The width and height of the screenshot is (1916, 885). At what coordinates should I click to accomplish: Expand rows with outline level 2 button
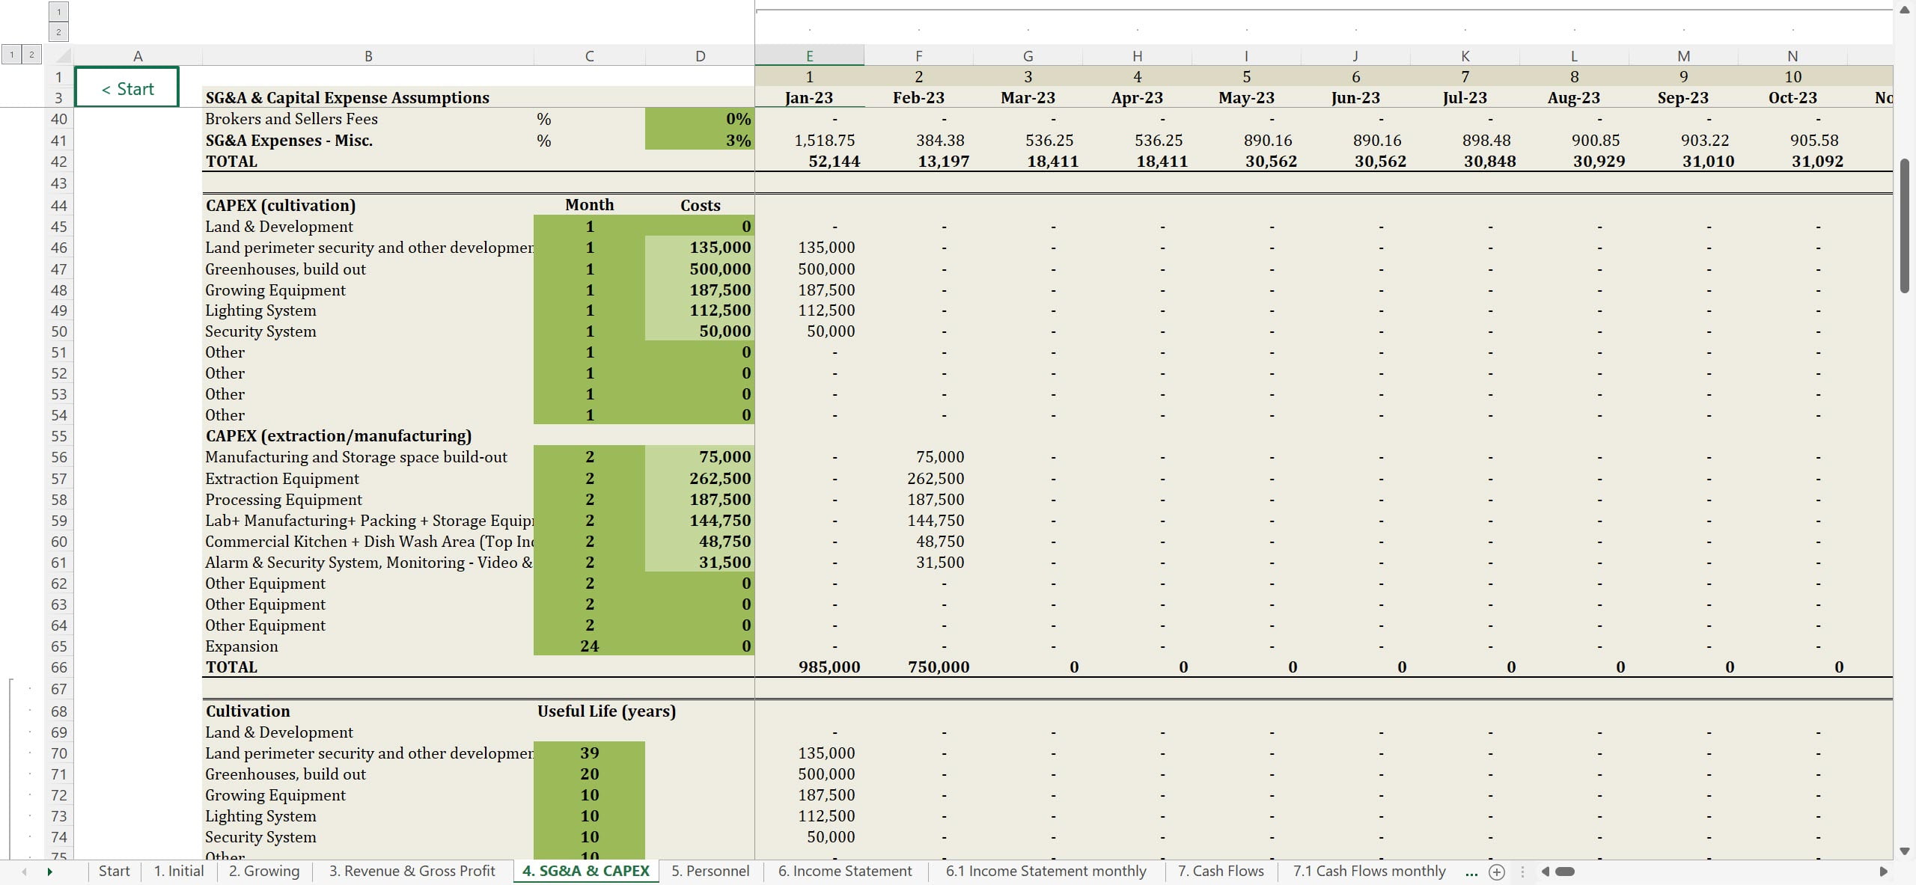pyautogui.click(x=31, y=55)
